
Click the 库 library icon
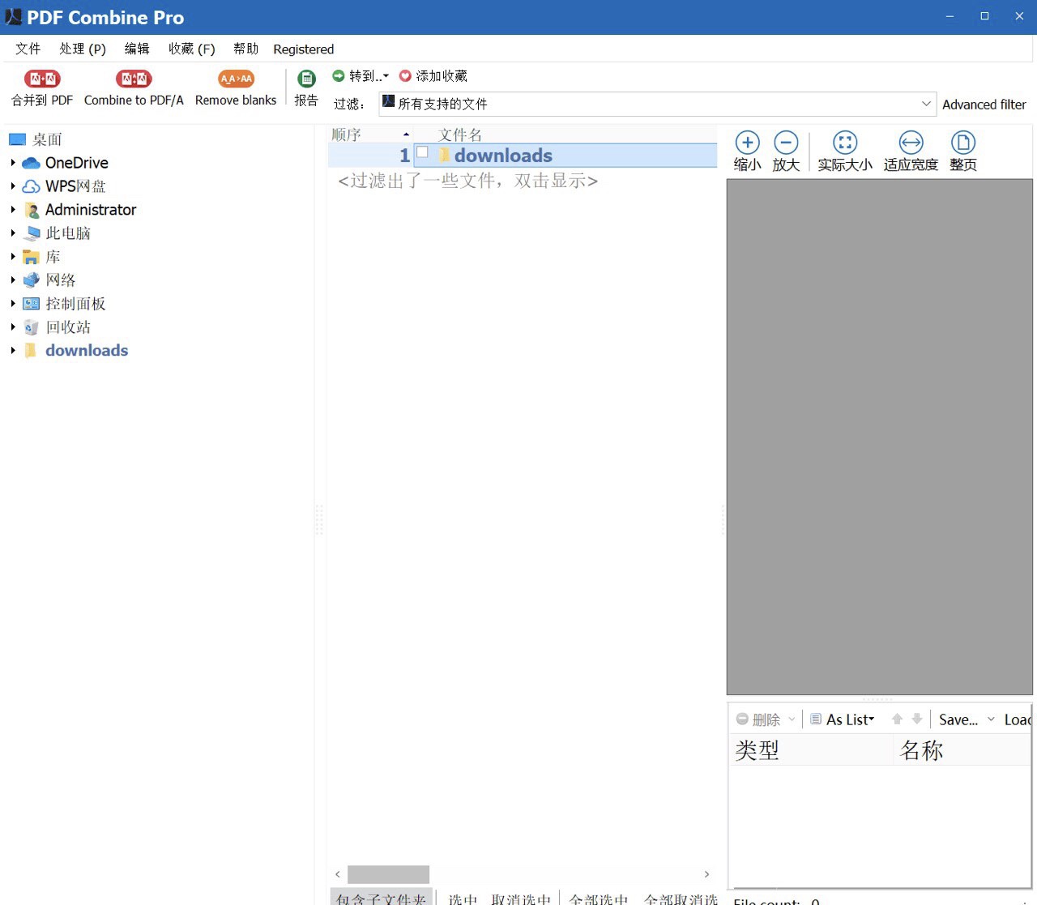(31, 257)
